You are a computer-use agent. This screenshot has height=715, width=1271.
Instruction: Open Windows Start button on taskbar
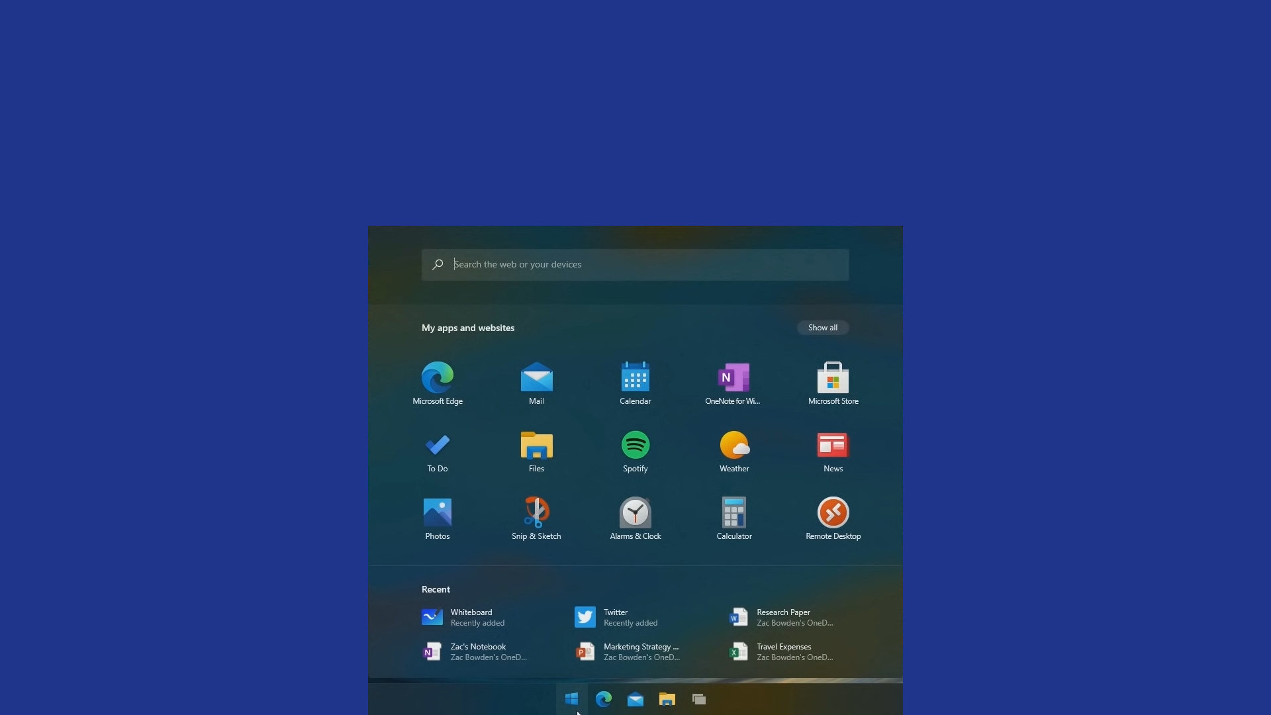pos(571,698)
